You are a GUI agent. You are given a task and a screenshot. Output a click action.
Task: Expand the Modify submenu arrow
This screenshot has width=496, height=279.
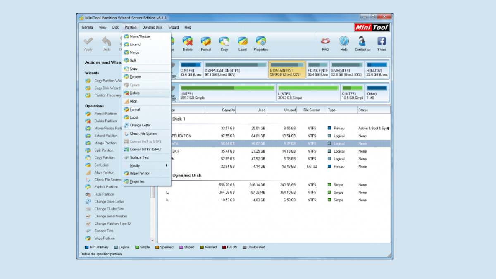[167, 165]
